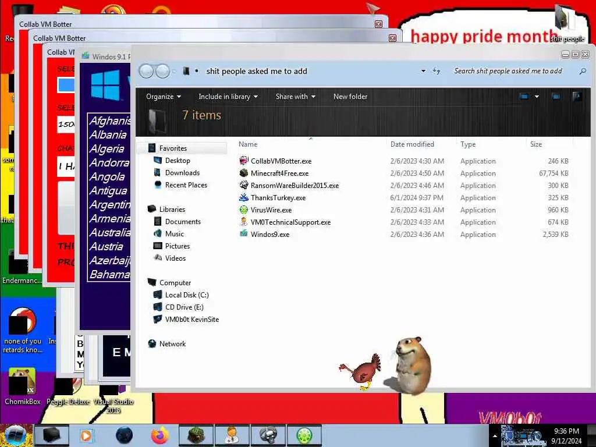The height and width of the screenshot is (447, 596).
Task: Select the RansomWareBuilder2015.exe file icon
Action: click(x=244, y=185)
